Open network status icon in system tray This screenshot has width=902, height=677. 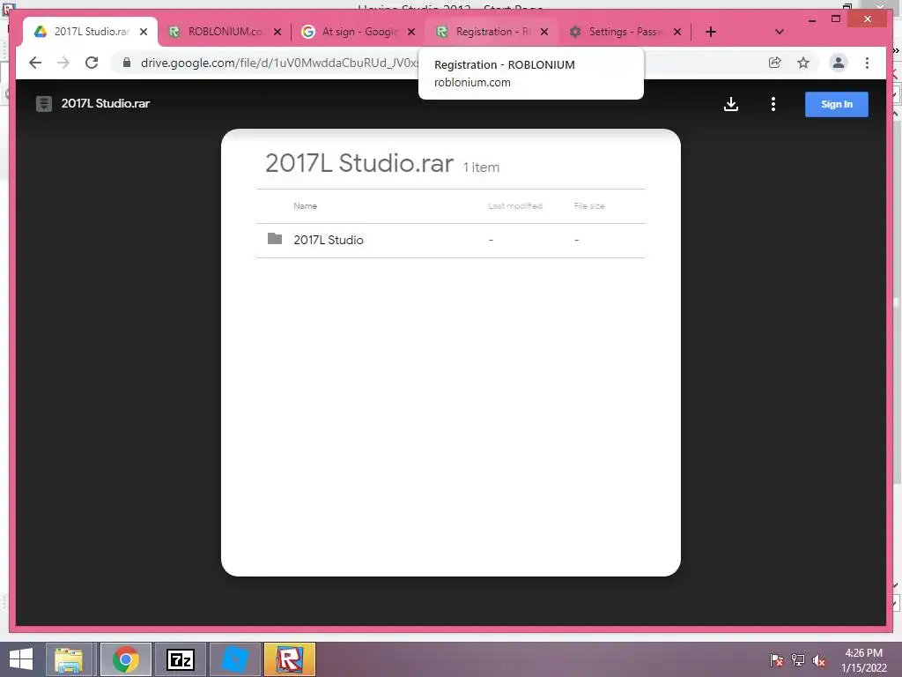(x=798, y=660)
